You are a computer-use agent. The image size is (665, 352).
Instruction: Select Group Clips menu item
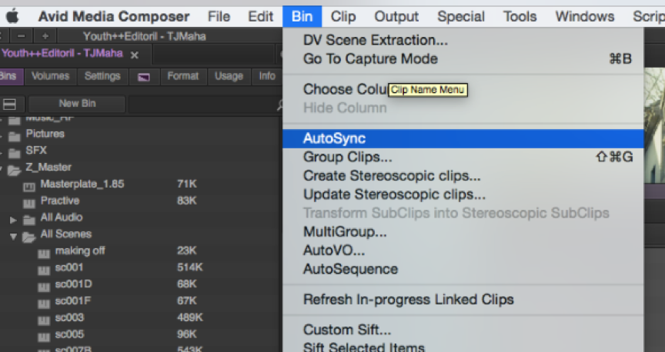tap(347, 157)
